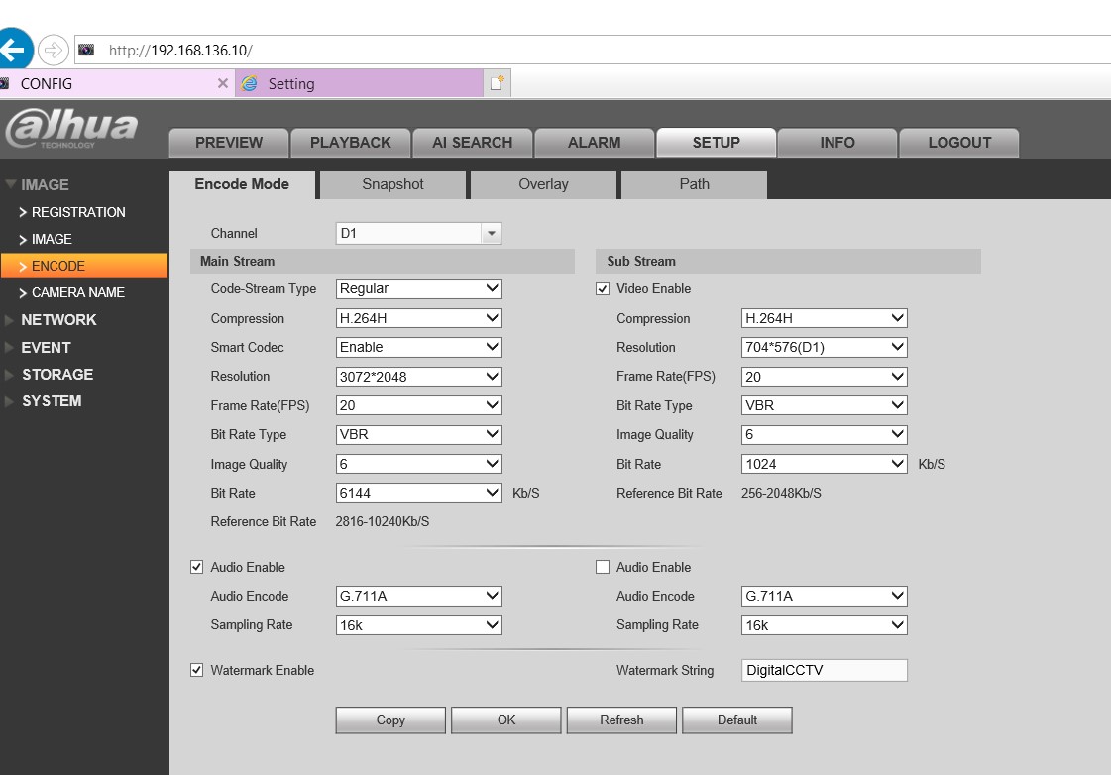Disable Sub Stream Video Enable checkbox
This screenshot has height=775, width=1111.
click(603, 289)
